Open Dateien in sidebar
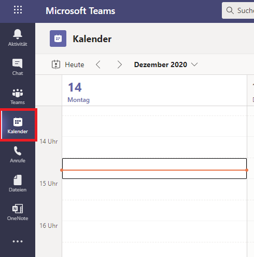This screenshot has height=257, width=254. coord(18,184)
